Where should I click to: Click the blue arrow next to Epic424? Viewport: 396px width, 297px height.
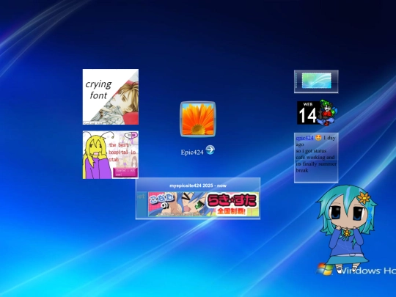tap(210, 150)
